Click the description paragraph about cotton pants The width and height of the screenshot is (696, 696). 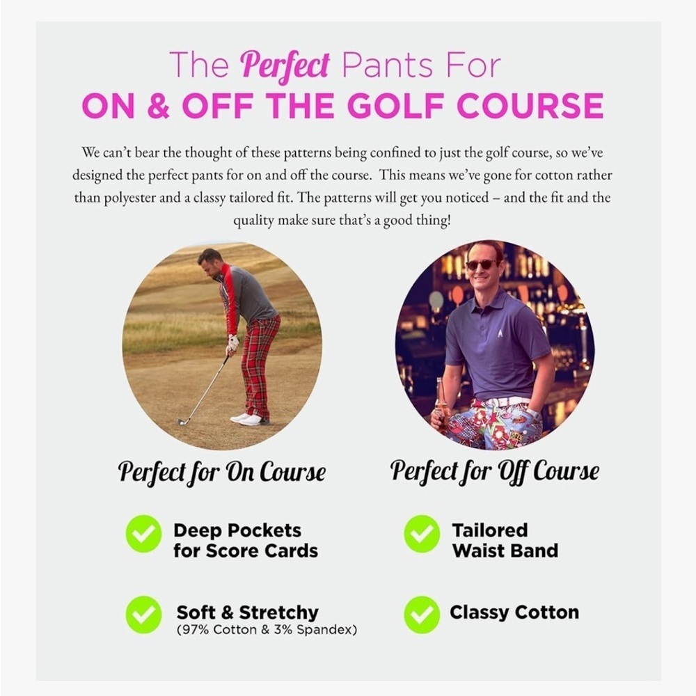[x=342, y=187]
